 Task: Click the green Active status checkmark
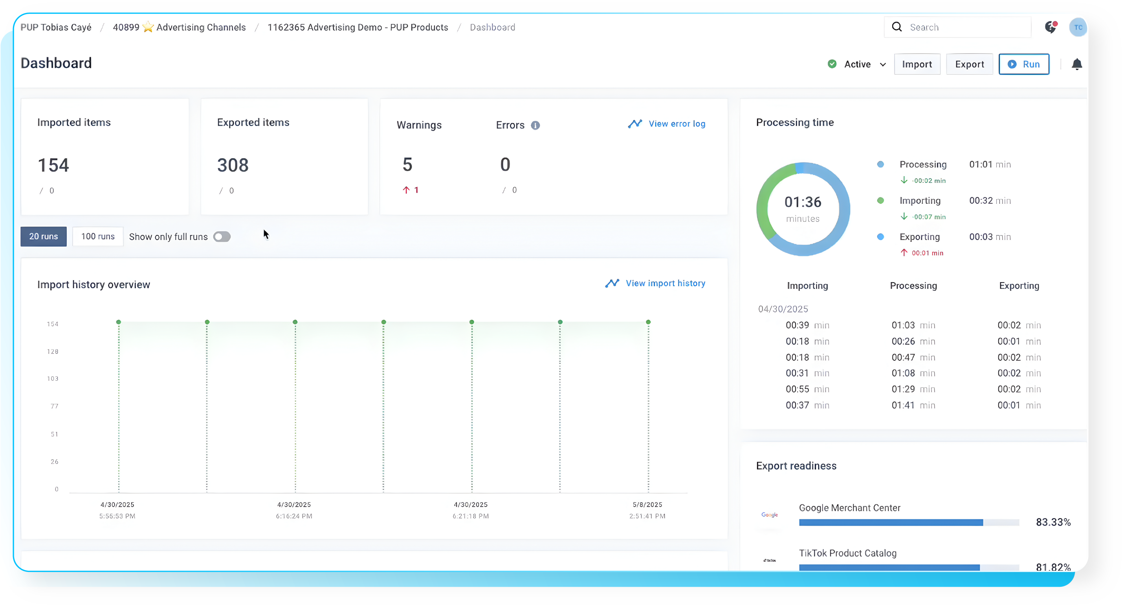pyautogui.click(x=832, y=64)
